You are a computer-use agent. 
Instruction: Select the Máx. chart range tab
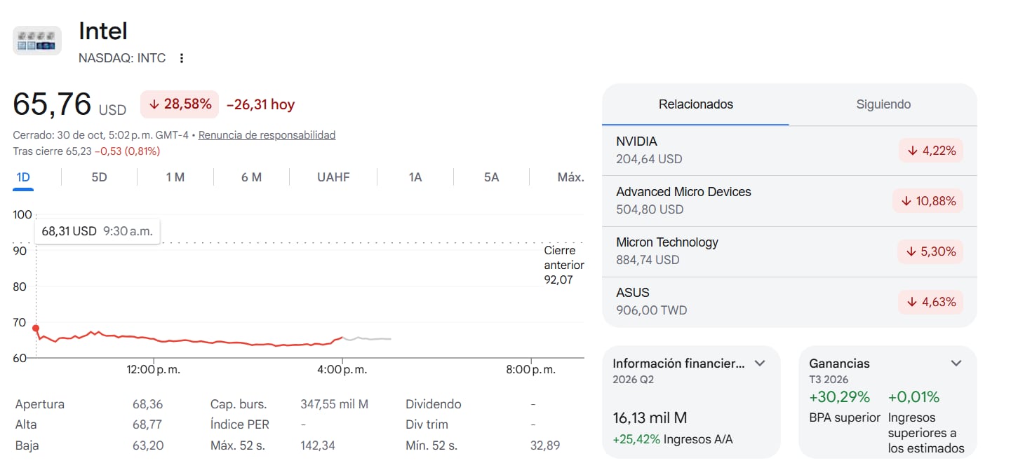tap(570, 177)
